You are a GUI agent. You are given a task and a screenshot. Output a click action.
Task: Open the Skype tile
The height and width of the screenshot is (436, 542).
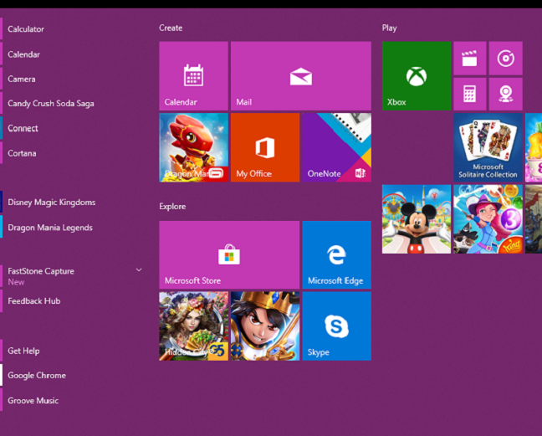click(x=337, y=326)
